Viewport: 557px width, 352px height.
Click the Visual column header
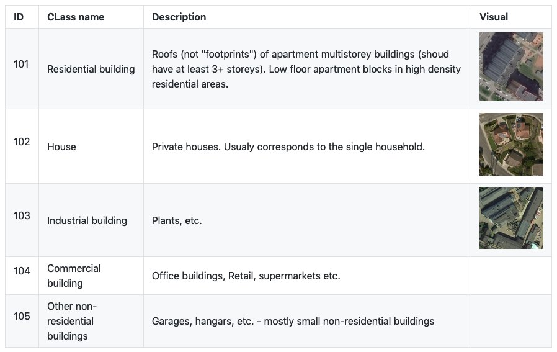pos(493,17)
